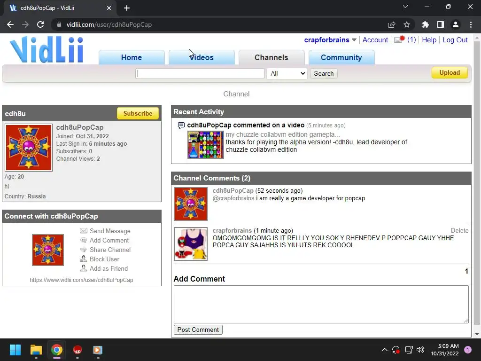Click the Share Channel arrow icon
The height and width of the screenshot is (361, 481).
tap(84, 250)
